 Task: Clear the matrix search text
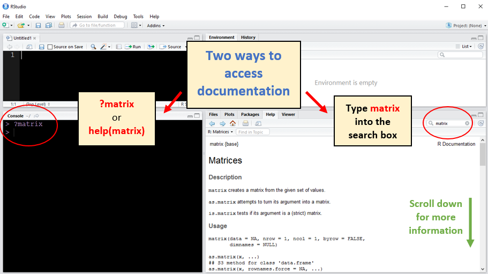point(467,123)
